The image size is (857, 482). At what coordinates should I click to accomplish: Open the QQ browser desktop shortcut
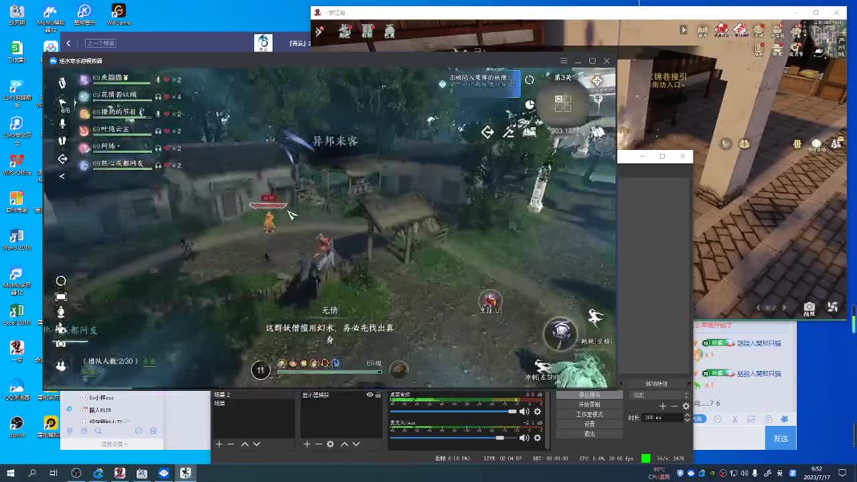click(x=17, y=390)
